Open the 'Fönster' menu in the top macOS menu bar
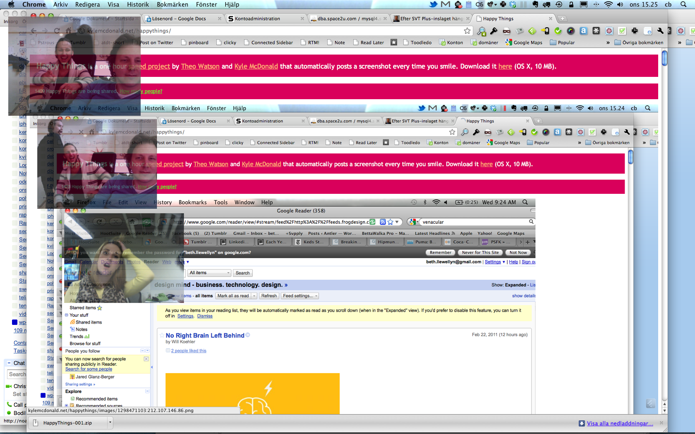Viewport: 695px width, 434px height. (206, 5)
